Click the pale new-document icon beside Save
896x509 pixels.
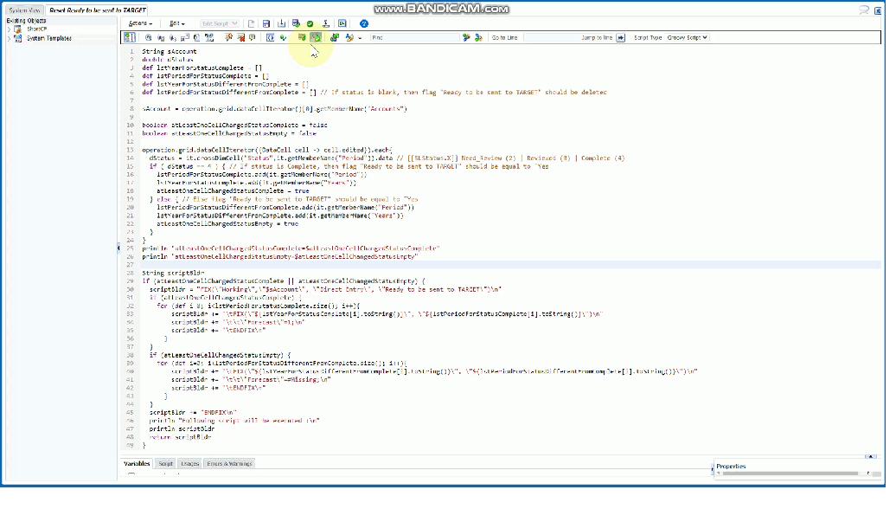coord(252,23)
